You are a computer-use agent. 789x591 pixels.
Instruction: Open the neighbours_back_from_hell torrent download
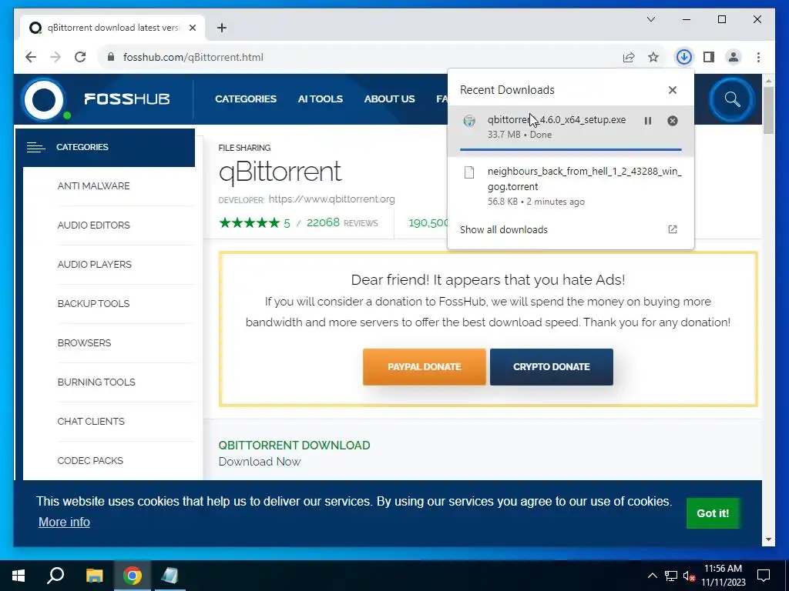pyautogui.click(x=571, y=185)
